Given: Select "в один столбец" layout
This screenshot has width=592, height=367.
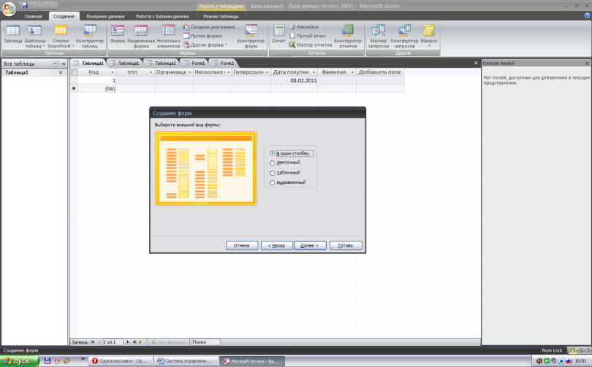Looking at the screenshot, I should [x=272, y=153].
